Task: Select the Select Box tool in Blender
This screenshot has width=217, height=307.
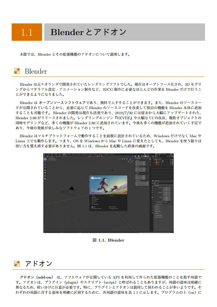Action: [x=45, y=159]
